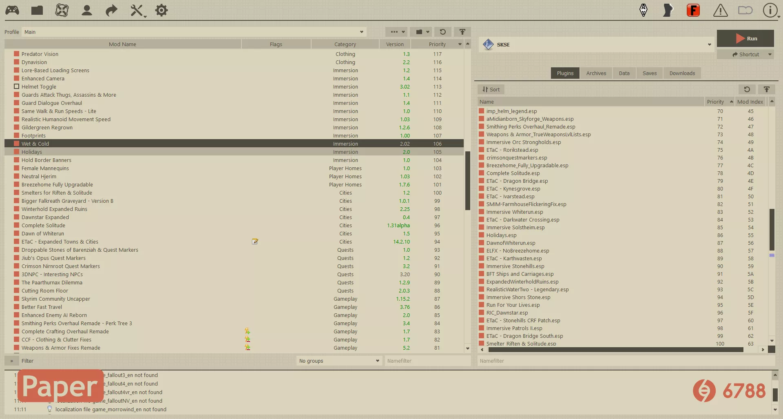
Task: Open the game instance controller icon
Action: pyautogui.click(x=12, y=10)
